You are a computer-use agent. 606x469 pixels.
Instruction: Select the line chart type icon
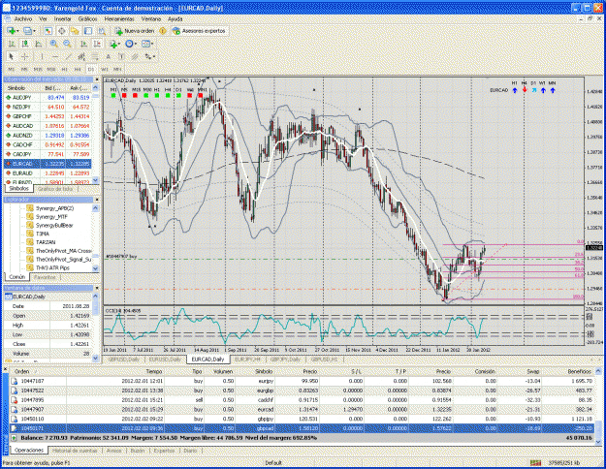click(39, 44)
